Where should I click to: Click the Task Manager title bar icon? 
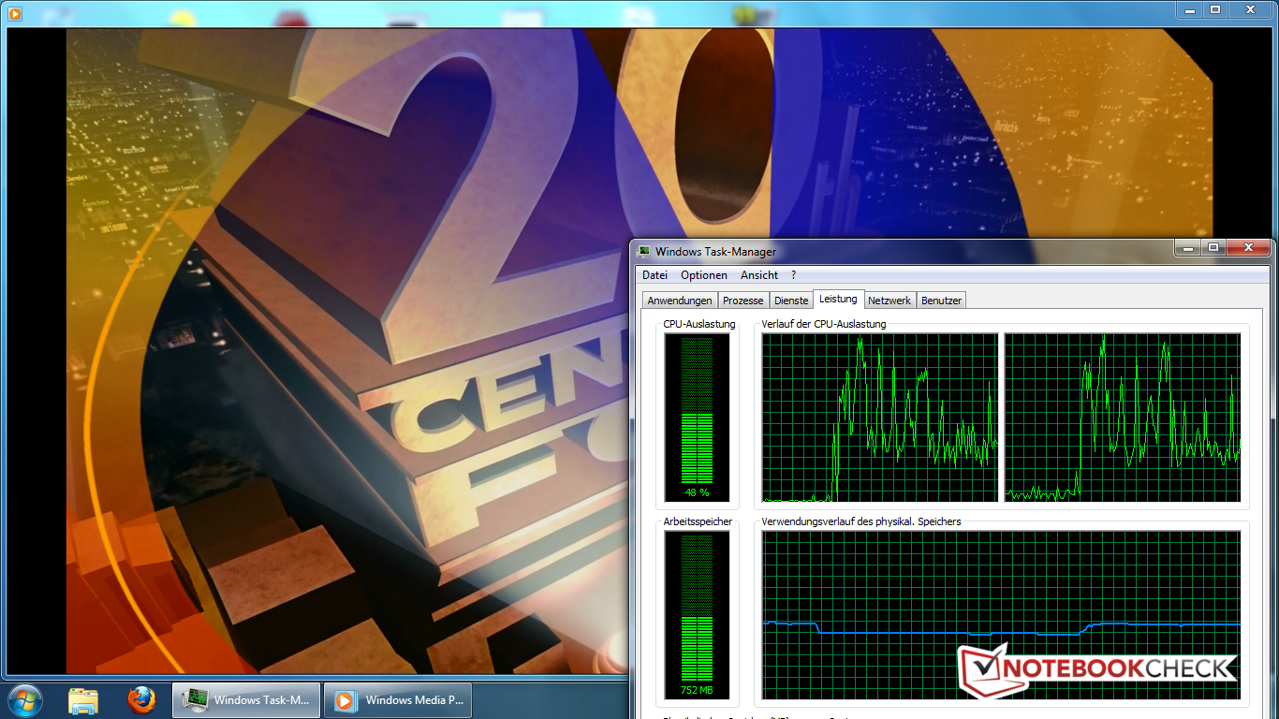point(644,251)
